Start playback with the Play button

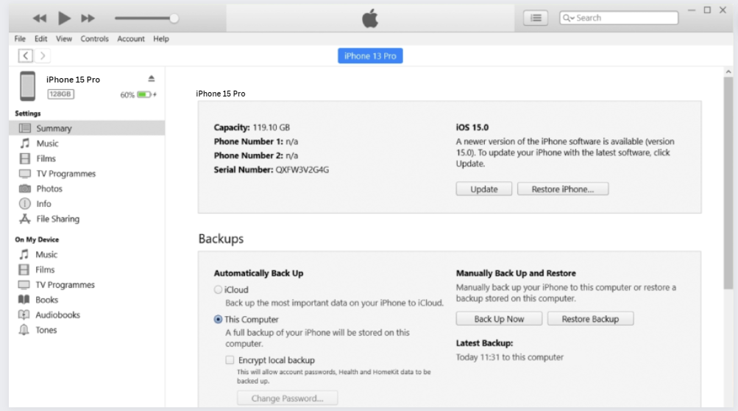tap(64, 18)
